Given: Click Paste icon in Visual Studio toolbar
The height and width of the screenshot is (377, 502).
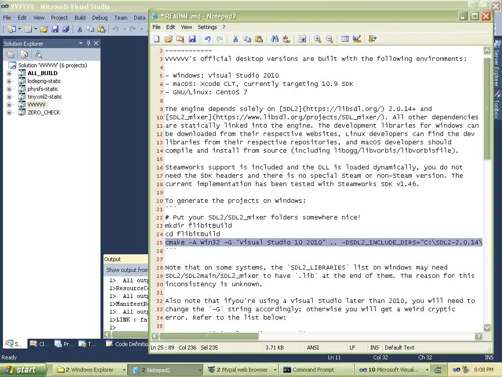Looking at the screenshot, I should [x=101, y=29].
